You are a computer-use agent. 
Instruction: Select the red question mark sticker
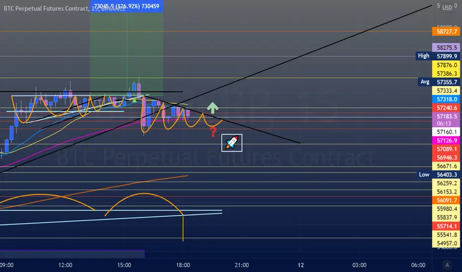213,132
